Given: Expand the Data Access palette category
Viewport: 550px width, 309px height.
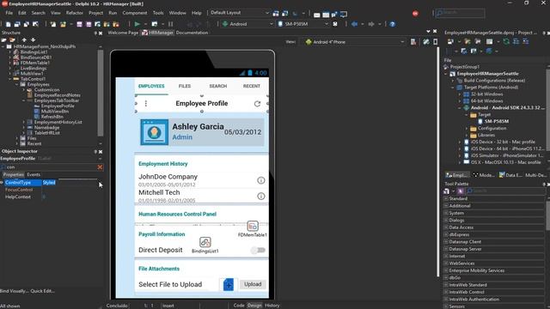Looking at the screenshot, I should coord(446,227).
